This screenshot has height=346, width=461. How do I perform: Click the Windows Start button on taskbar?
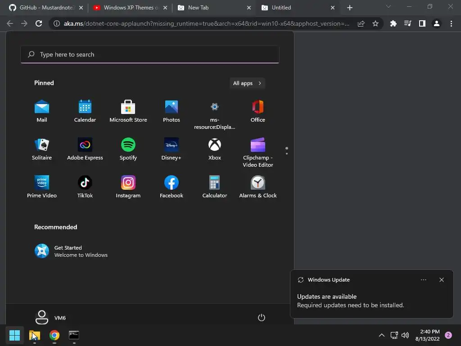pos(14,335)
